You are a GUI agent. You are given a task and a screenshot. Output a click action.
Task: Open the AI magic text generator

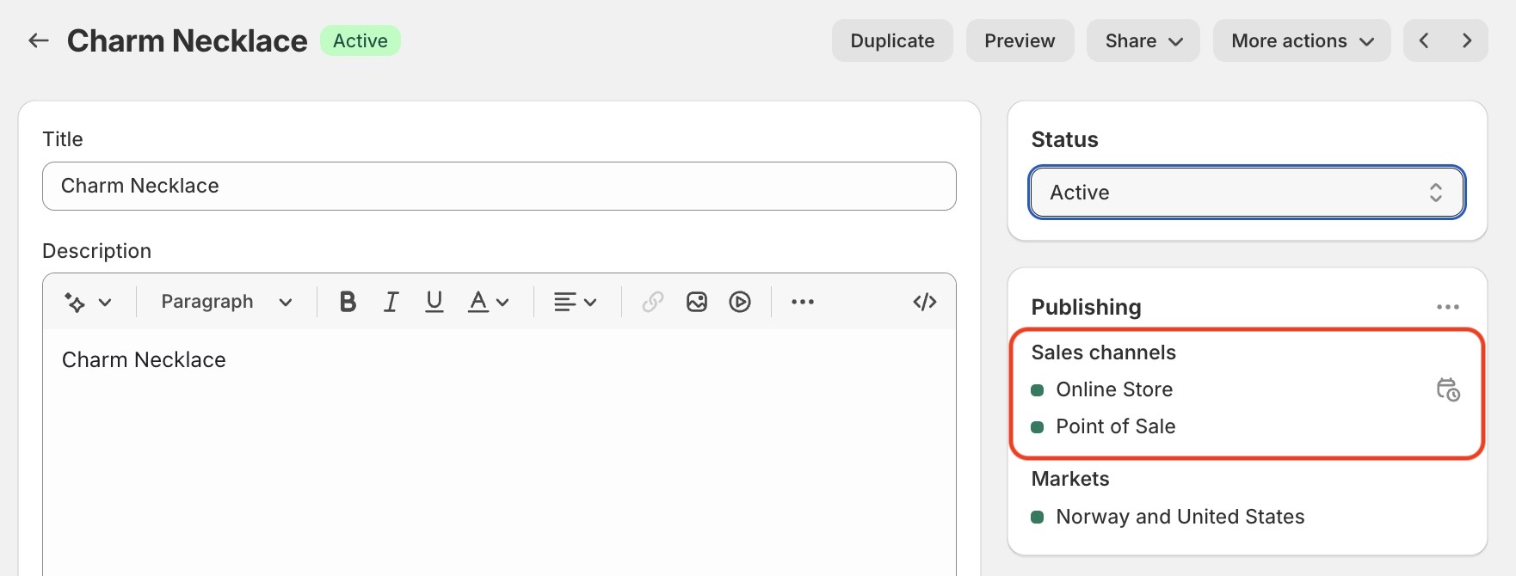88,302
